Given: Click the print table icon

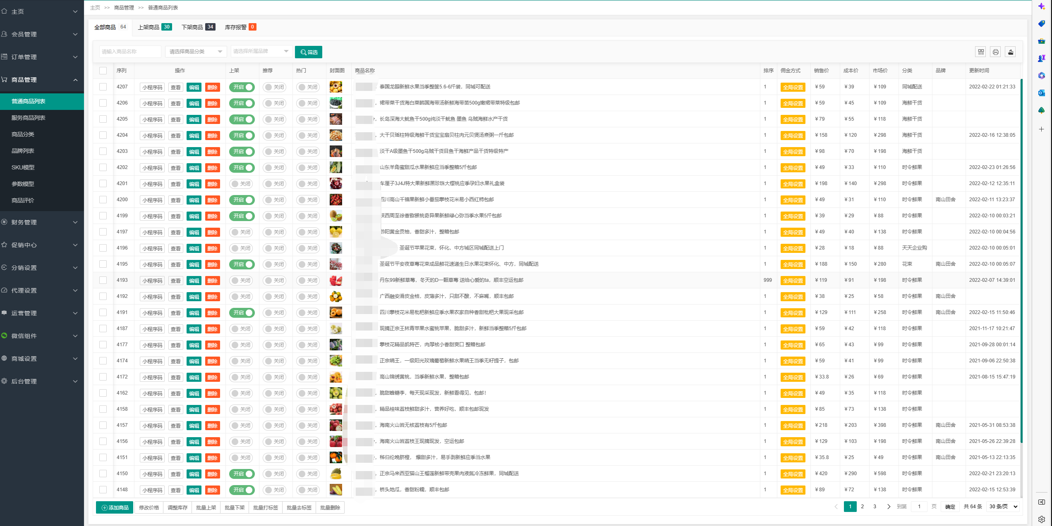Looking at the screenshot, I should [x=996, y=52].
